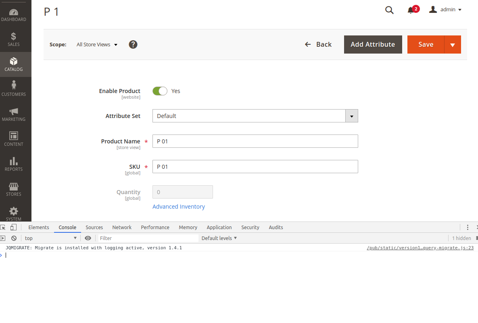The height and width of the screenshot is (323, 478).
Task: Click the Back button
Action: click(318, 44)
